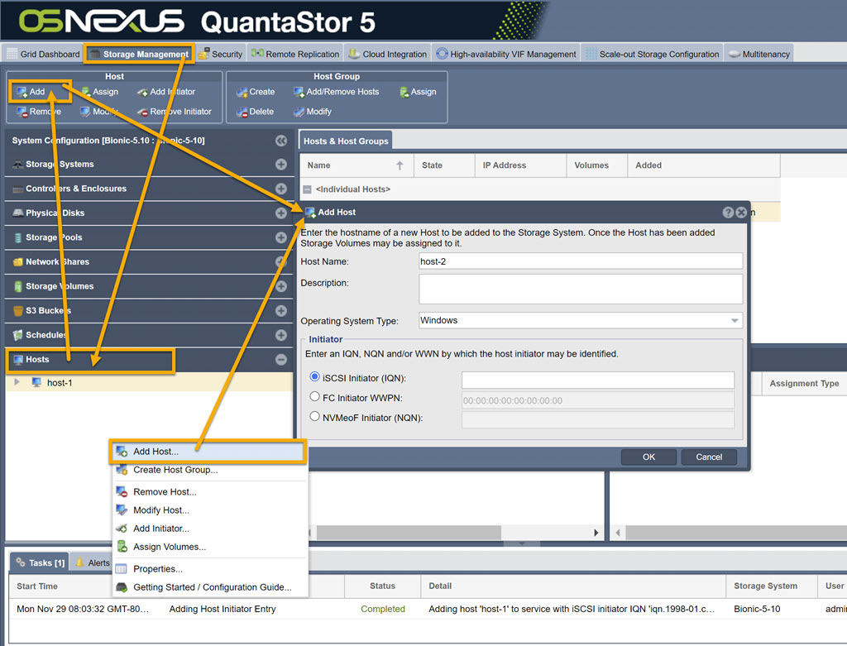Collapse the Hosts section
Image resolution: width=847 pixels, height=646 pixels.
(281, 359)
